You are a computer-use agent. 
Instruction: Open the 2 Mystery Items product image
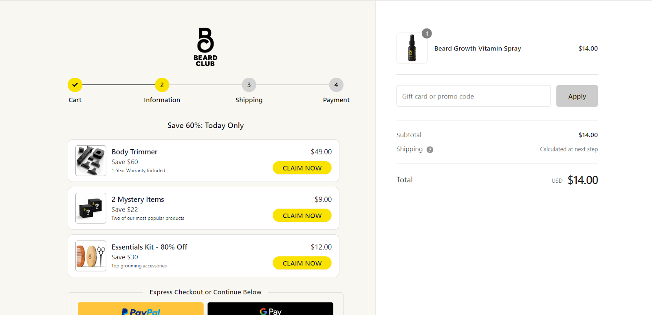click(x=91, y=208)
